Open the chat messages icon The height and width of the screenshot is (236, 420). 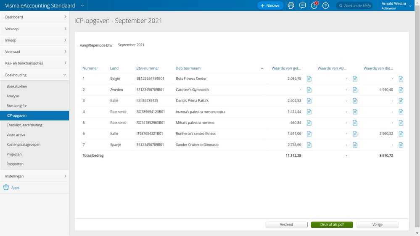tap(302, 5)
